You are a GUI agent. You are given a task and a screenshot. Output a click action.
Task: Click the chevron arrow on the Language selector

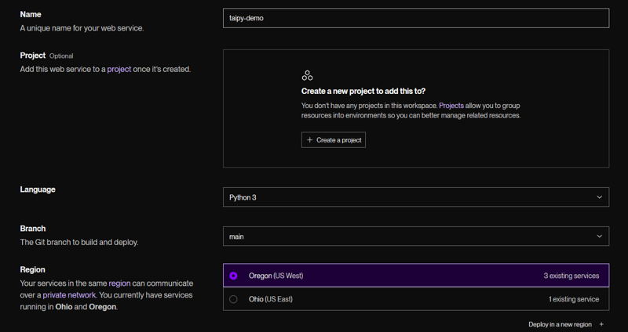pyautogui.click(x=600, y=197)
